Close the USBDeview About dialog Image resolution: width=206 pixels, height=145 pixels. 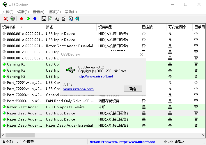(141, 54)
